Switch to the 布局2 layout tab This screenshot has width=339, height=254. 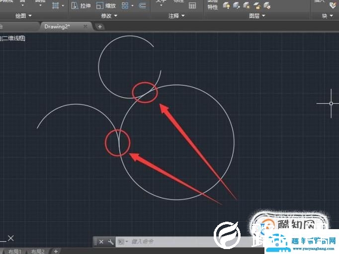pyautogui.click(x=38, y=251)
